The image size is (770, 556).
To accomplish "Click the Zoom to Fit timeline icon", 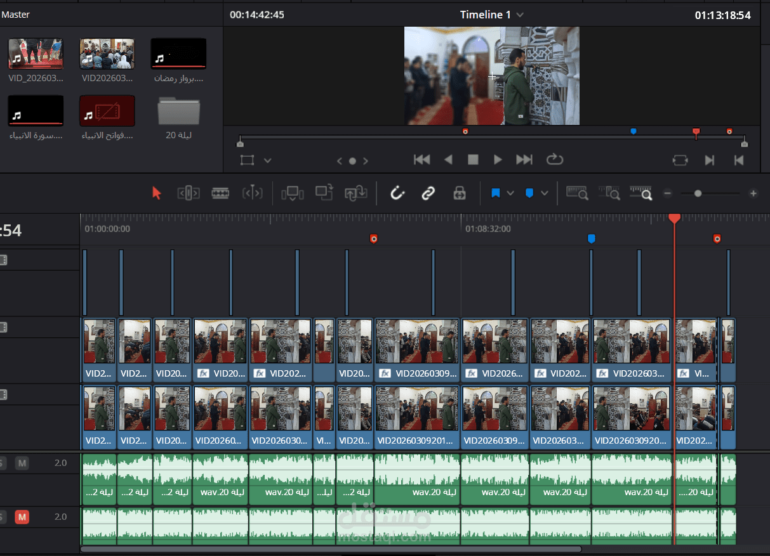I will (x=577, y=193).
